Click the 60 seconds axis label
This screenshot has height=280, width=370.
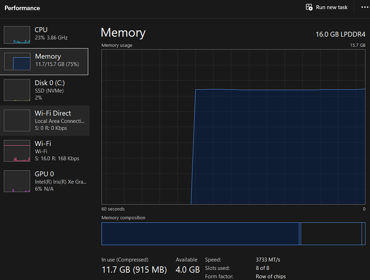click(113, 209)
